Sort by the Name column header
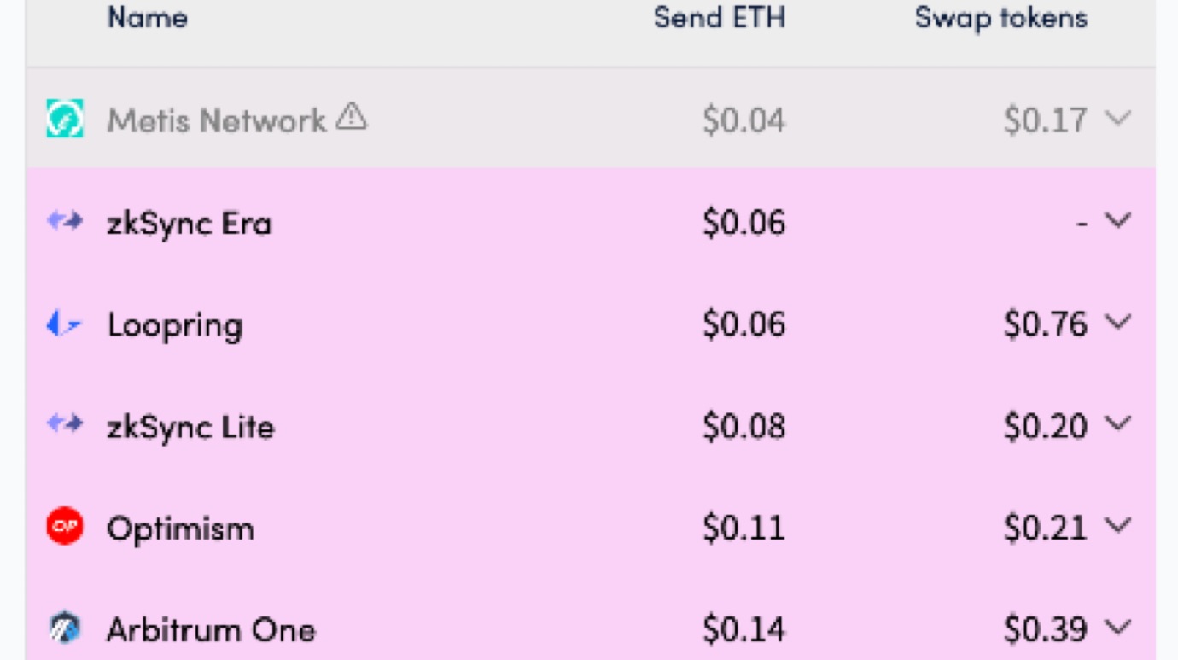Screen dimensions: 1178x660 click(x=147, y=18)
